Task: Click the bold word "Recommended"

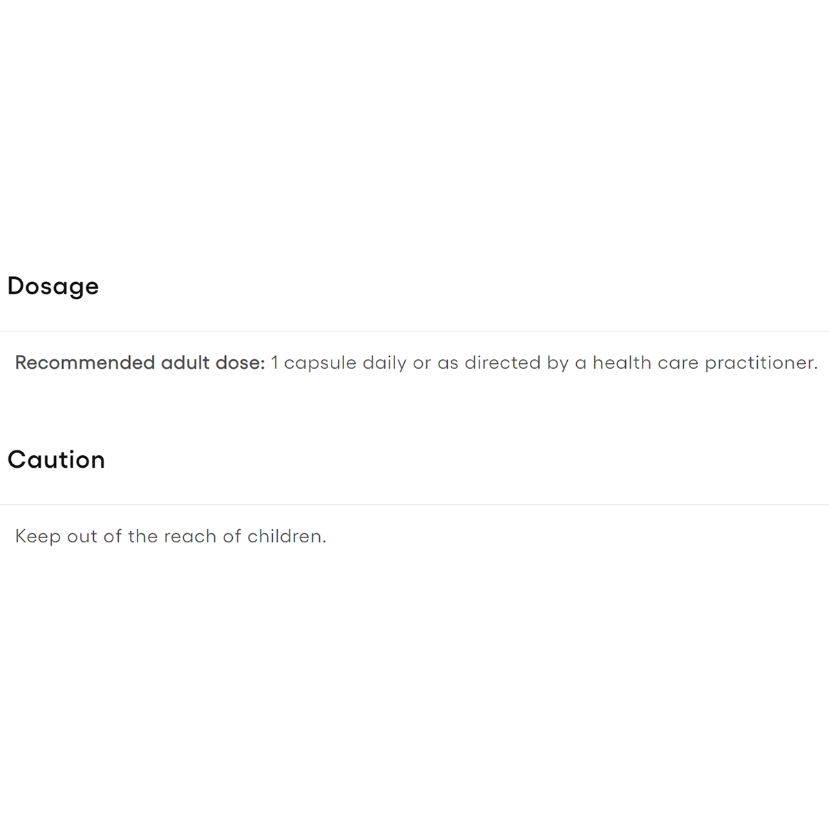Action: 84,363
